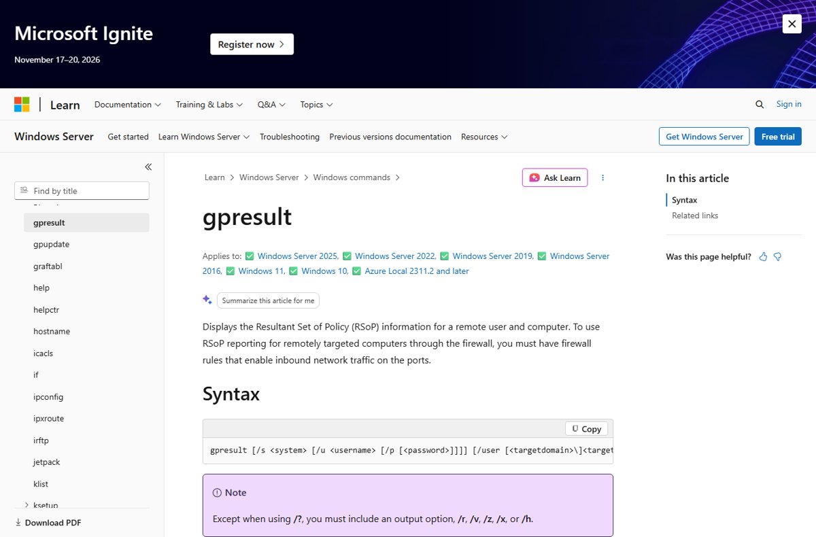
Task: Open the Windows 11 link
Action: click(x=262, y=271)
